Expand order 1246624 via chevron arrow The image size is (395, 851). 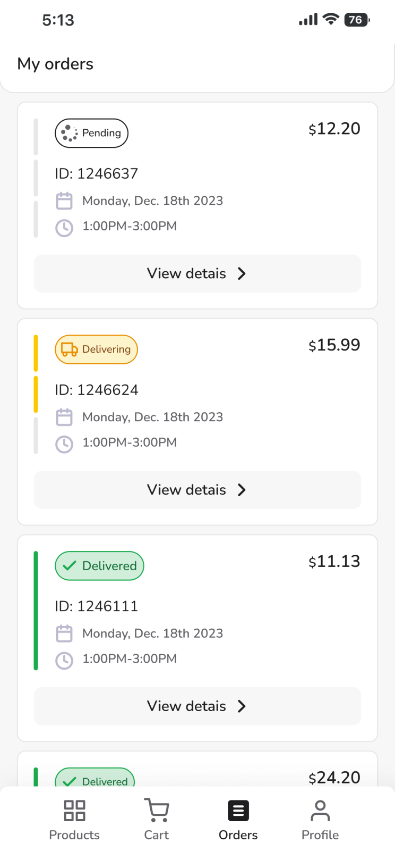point(242,490)
